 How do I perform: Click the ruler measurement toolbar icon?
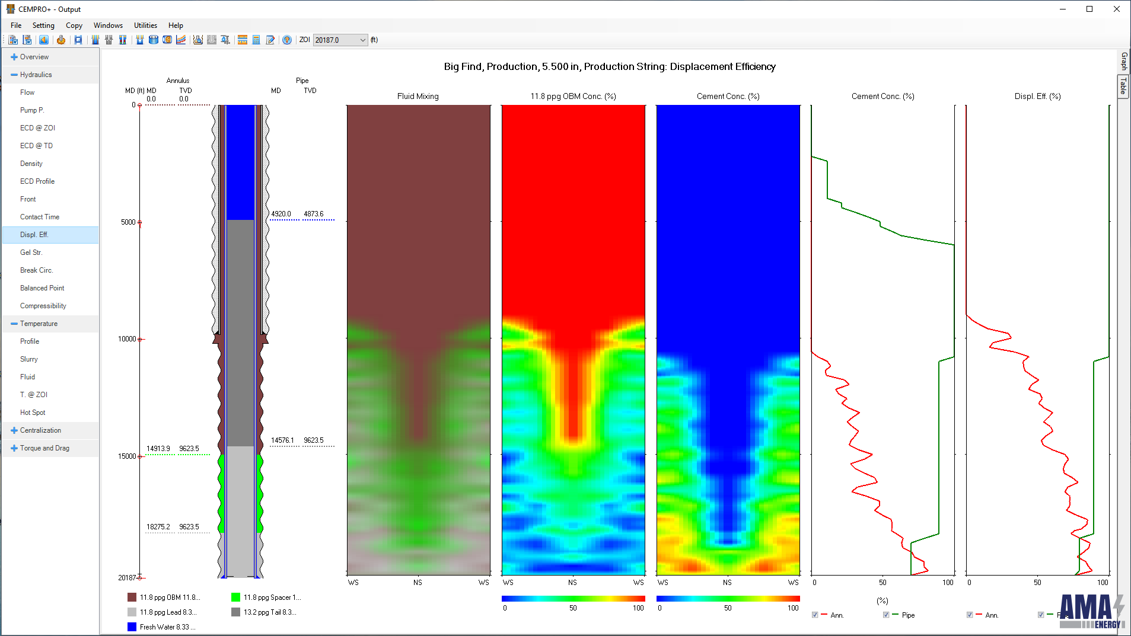[243, 40]
